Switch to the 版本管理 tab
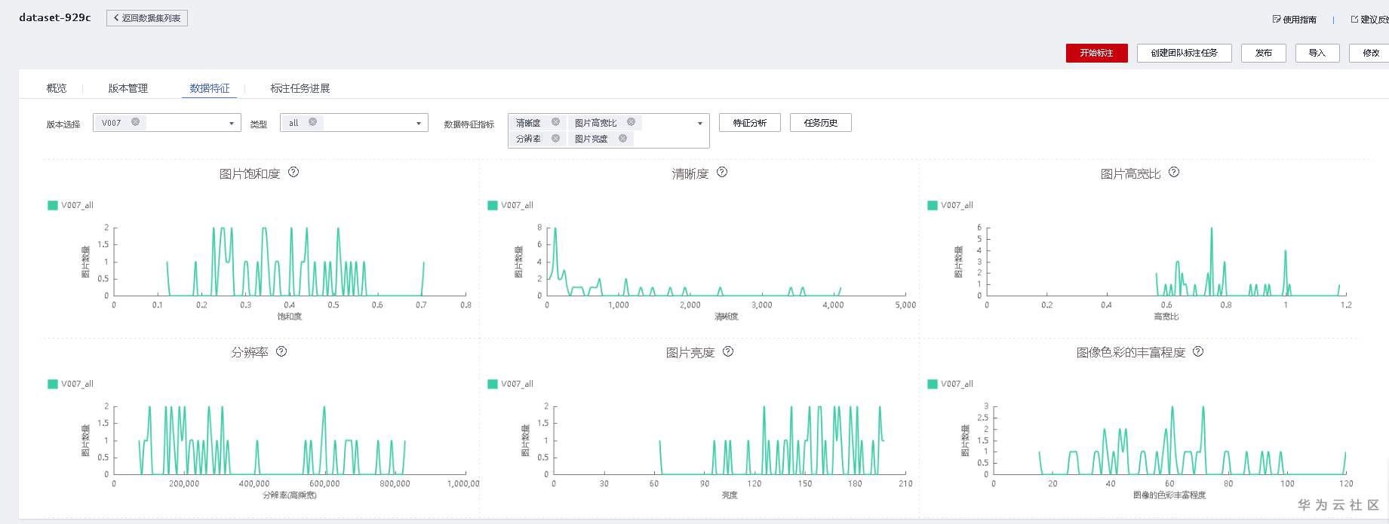1389x524 pixels. tap(128, 88)
